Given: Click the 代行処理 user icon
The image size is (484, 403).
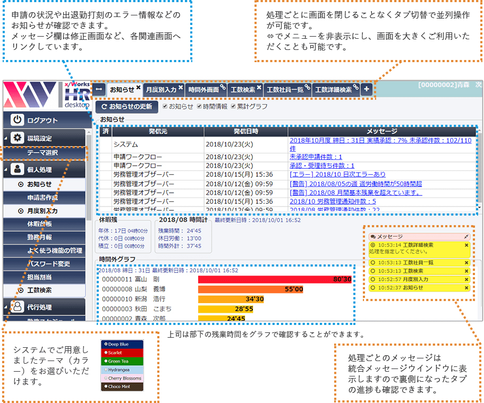Looking at the screenshot, I should coord(18,306).
